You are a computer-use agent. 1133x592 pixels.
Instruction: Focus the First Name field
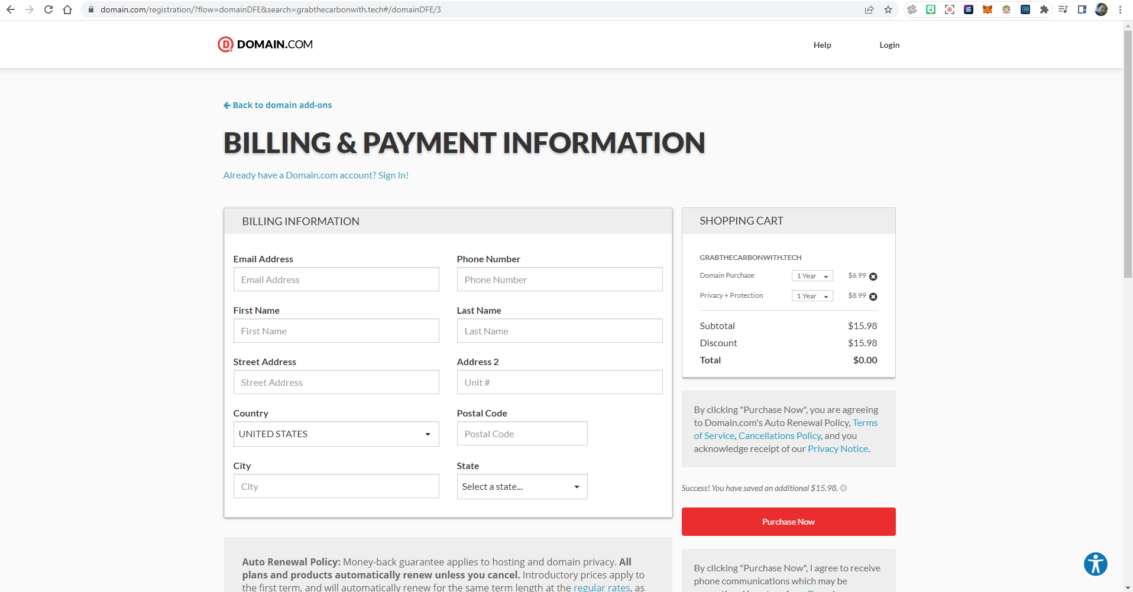point(336,331)
